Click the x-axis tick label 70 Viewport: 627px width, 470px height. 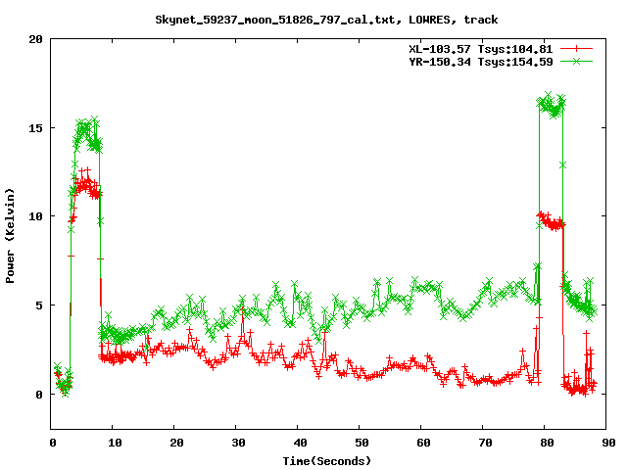tap(485, 443)
